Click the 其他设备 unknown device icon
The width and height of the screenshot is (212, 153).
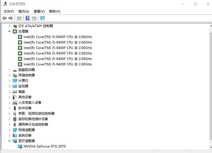coord(15,97)
